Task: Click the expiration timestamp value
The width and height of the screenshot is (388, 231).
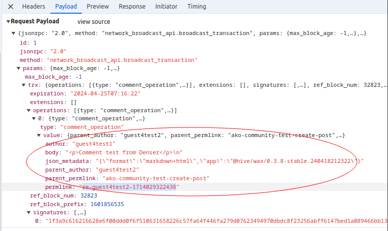Action: point(107,94)
